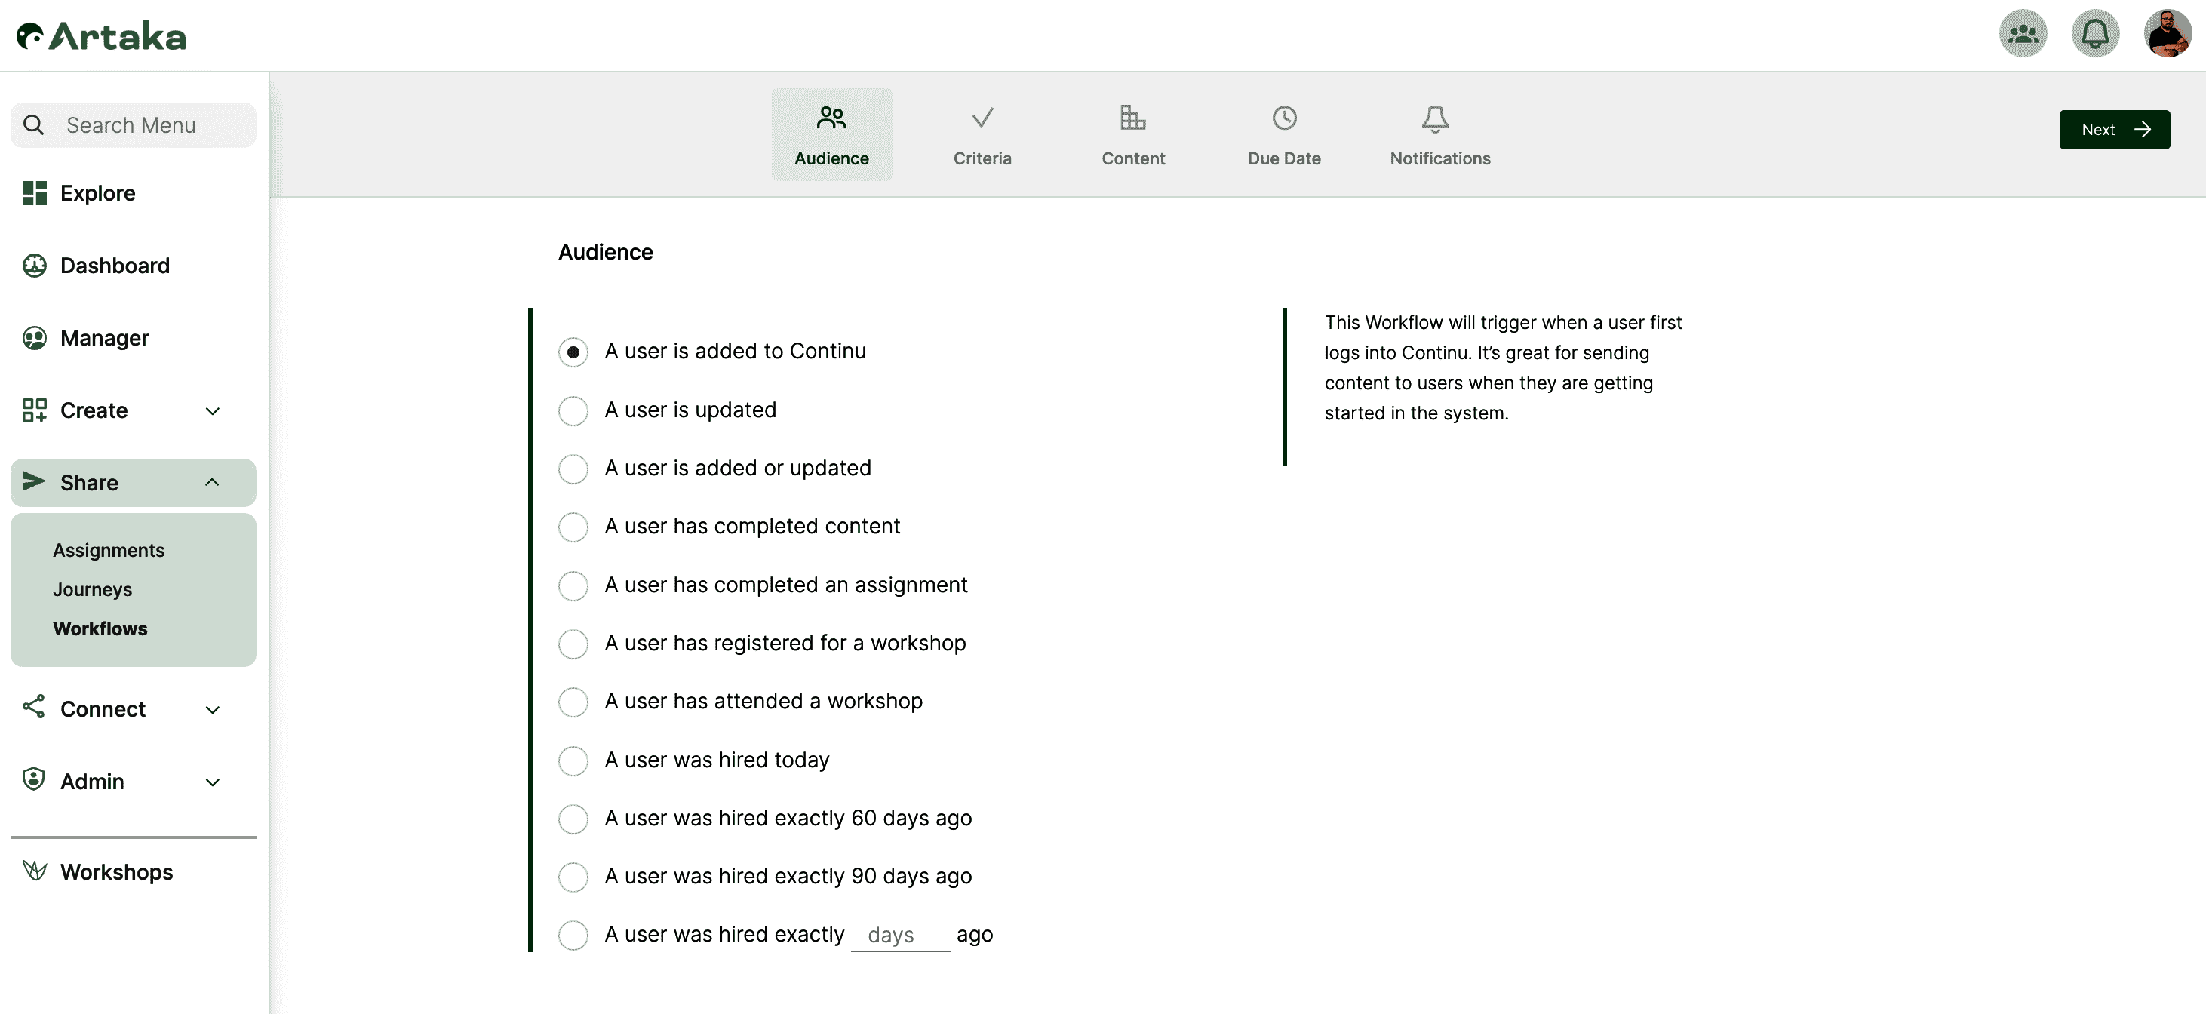
Task: Switch to the Criteria tab
Action: 982,134
